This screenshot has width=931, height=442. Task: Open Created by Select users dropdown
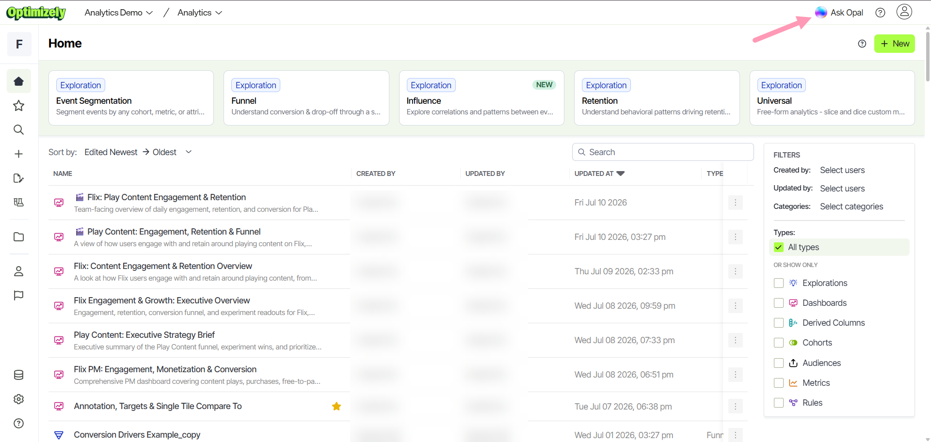click(x=842, y=170)
